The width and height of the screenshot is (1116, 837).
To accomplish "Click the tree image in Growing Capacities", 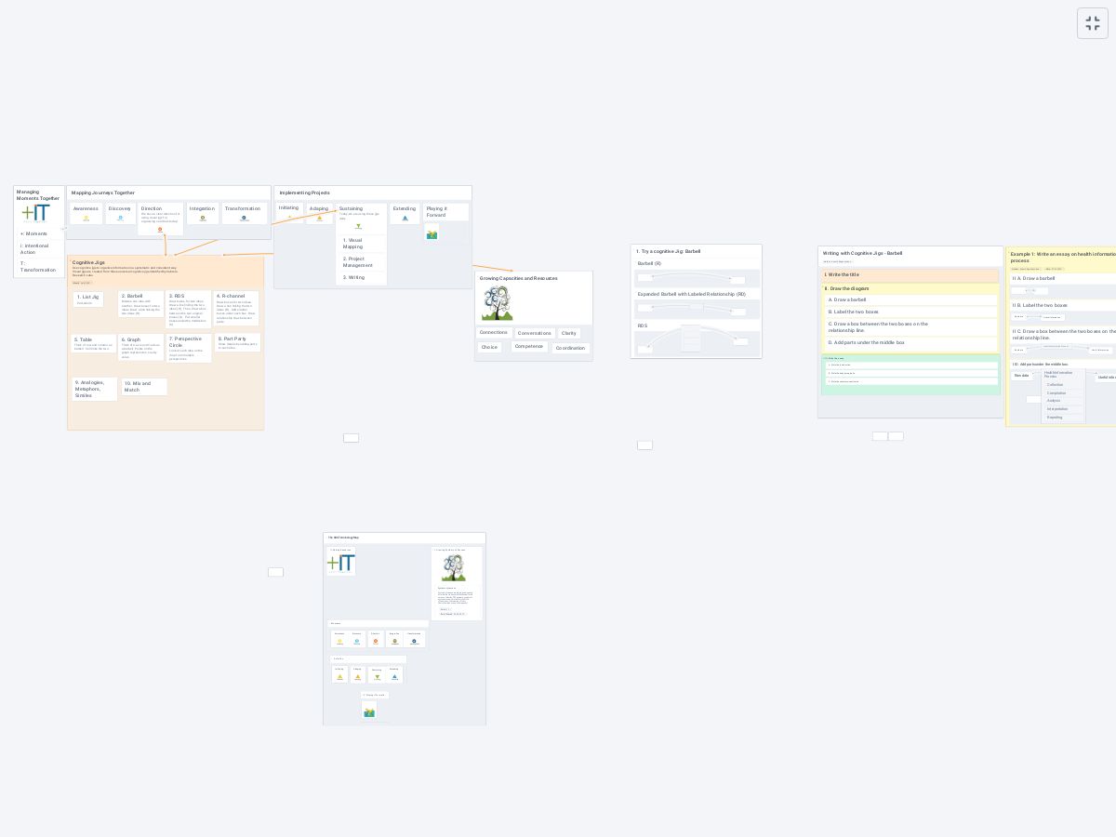I will point(498,303).
